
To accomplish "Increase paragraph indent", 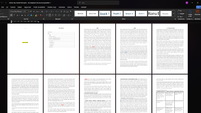I will click(x=64, y=12).
